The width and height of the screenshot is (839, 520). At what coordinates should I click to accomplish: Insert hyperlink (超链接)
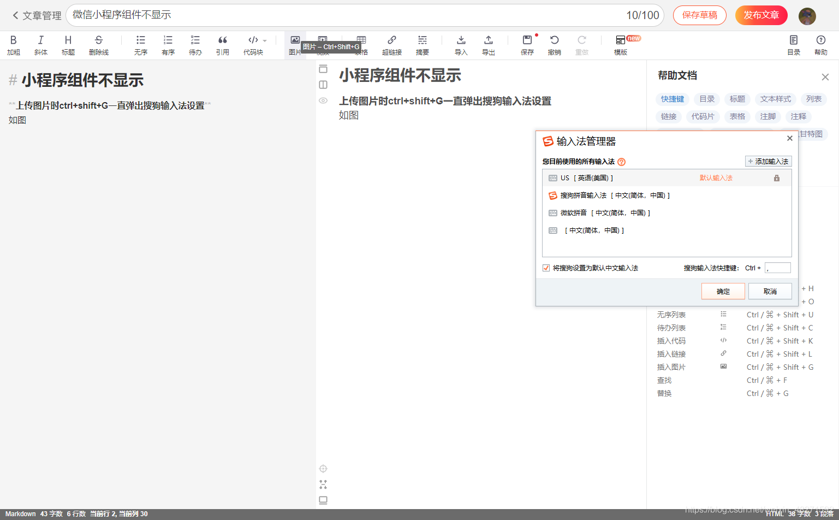tap(392, 45)
